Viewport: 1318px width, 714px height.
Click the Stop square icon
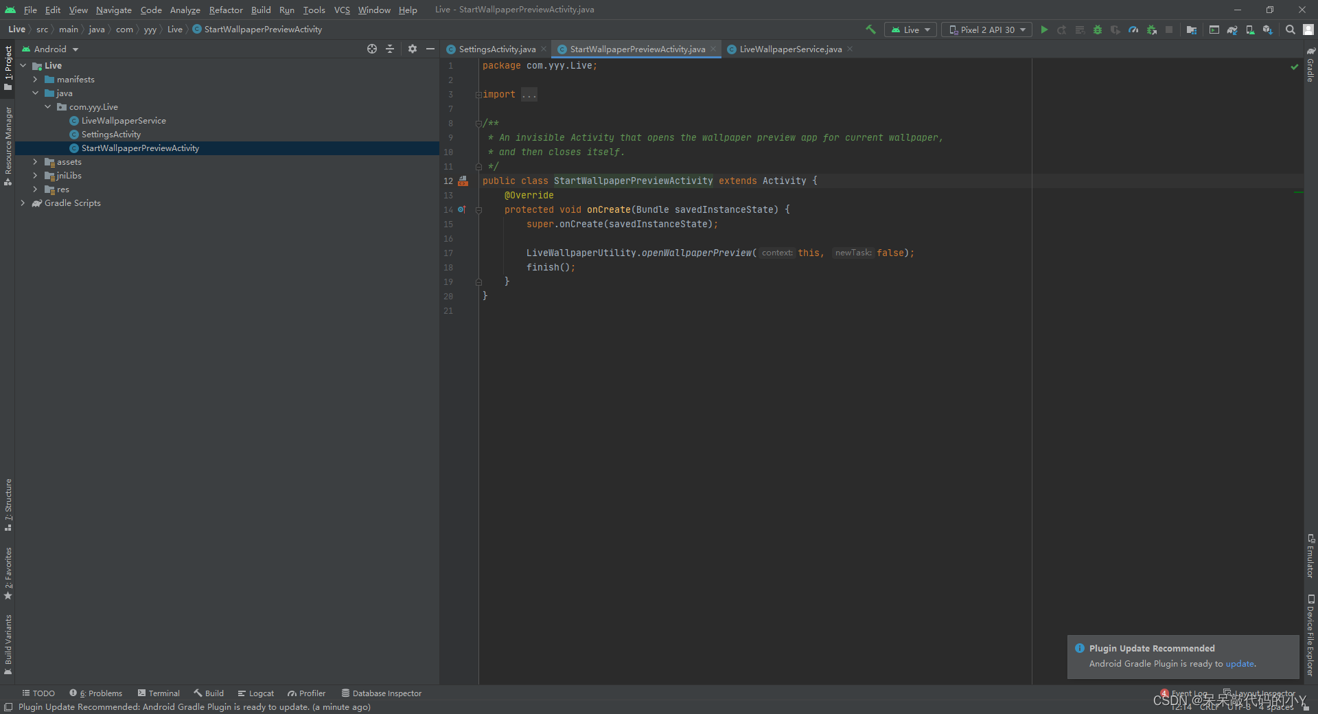1169,30
